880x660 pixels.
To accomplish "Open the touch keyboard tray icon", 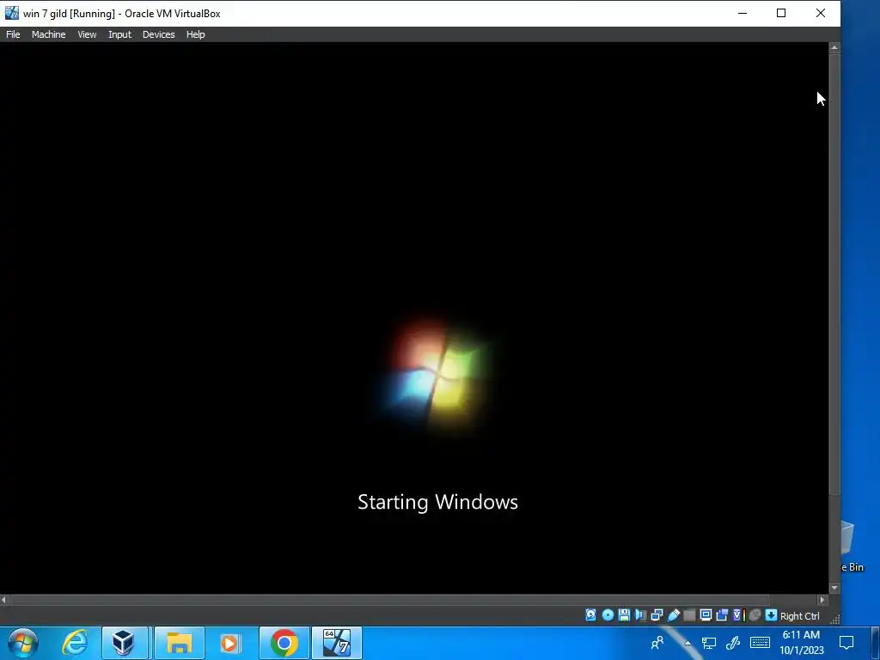I will point(760,643).
